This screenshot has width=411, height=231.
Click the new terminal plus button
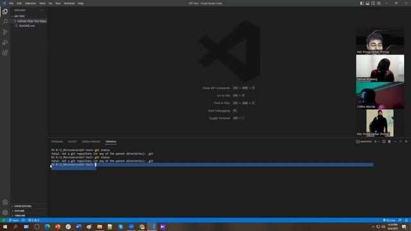[375, 141]
